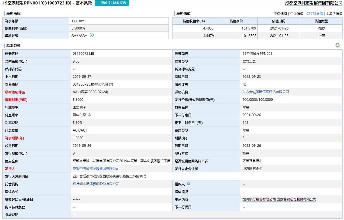This screenshot has width=344, height=220.
Task: Click the 最新估值 section heading
Action: [x=183, y=14]
